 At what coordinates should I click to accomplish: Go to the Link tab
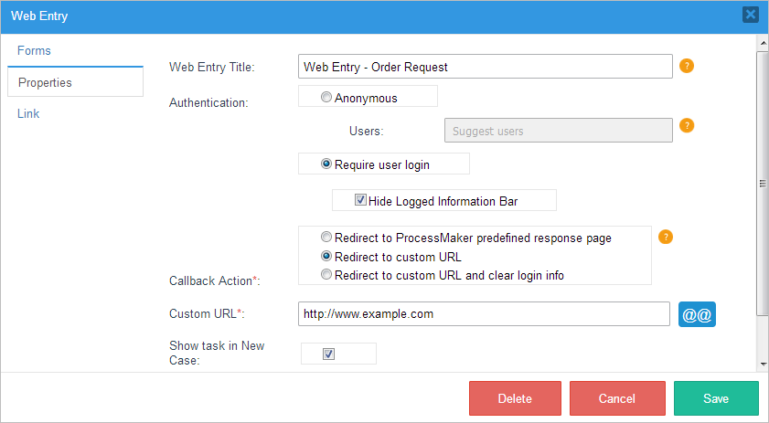(28, 114)
